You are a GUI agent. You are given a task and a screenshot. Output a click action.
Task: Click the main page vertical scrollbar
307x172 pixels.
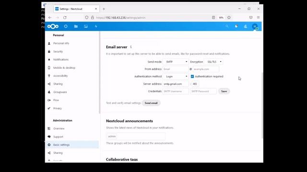[x=262, y=105]
